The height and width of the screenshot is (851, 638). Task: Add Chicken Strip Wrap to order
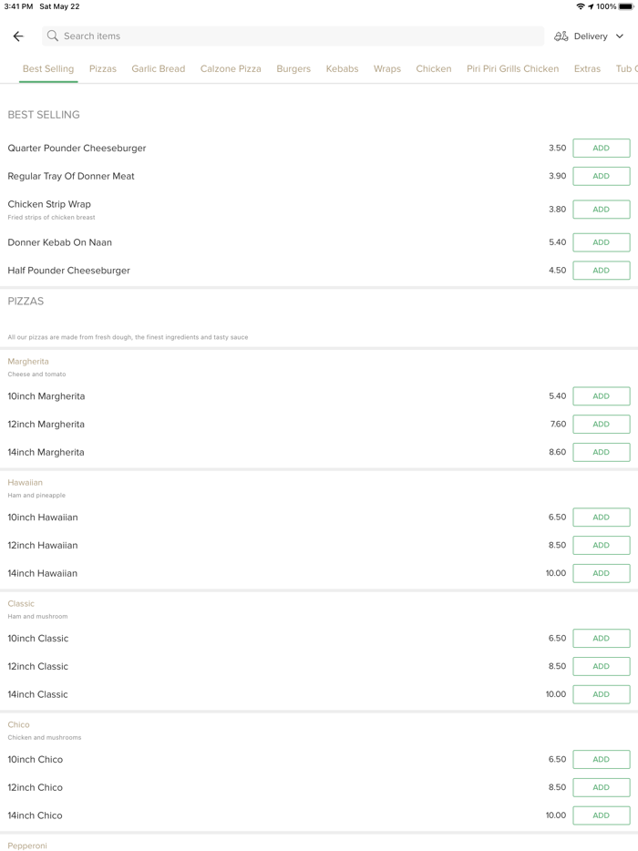601,210
